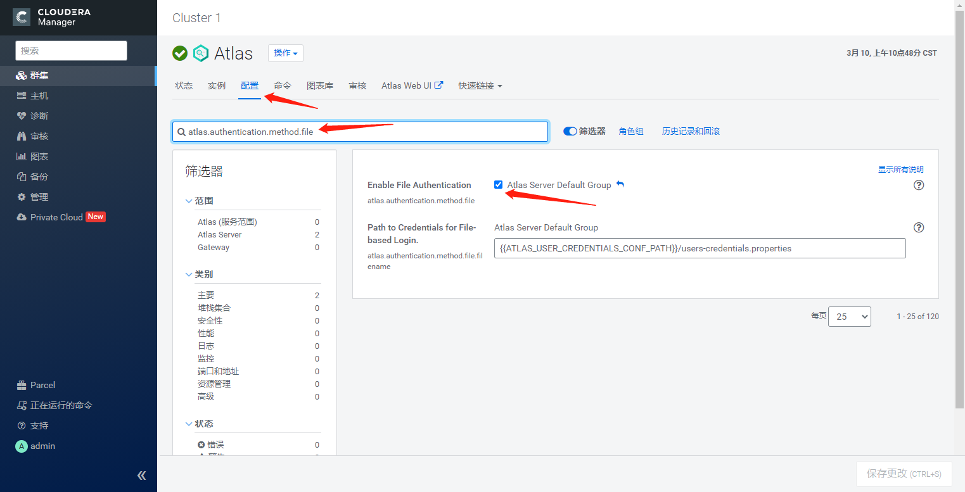Collapse the sidebar with double chevron
The height and width of the screenshot is (492, 965).
click(x=142, y=476)
